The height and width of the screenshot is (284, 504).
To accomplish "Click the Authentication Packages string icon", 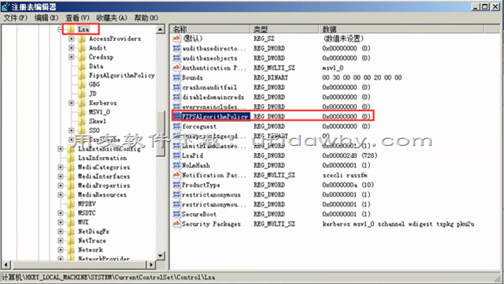I will point(176,68).
